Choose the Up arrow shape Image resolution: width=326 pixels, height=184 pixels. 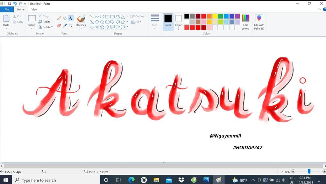tap(123, 22)
